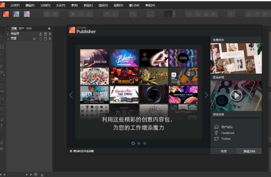Switch to the 页面 panel tab
Viewport: 271px width, 177px height.
click(14, 29)
